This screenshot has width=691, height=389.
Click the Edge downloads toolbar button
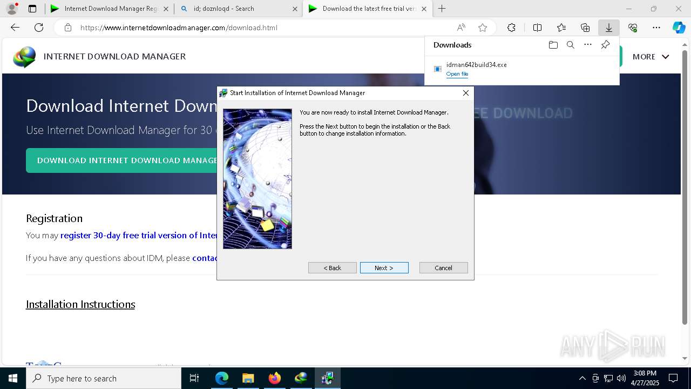pyautogui.click(x=608, y=28)
